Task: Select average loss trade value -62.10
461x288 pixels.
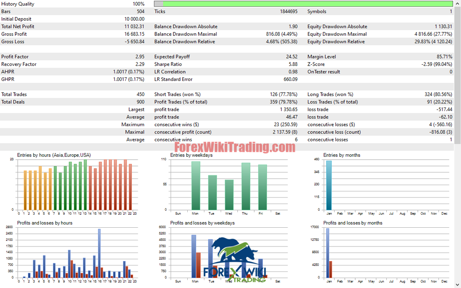Action: coord(445,117)
